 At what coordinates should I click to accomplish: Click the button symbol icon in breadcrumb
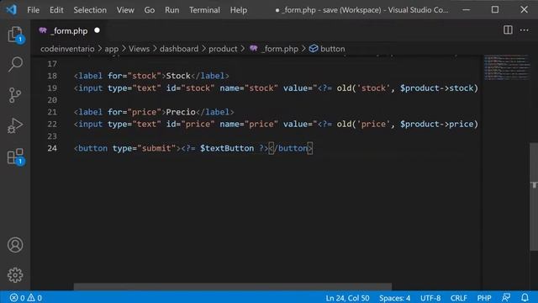tap(314, 49)
